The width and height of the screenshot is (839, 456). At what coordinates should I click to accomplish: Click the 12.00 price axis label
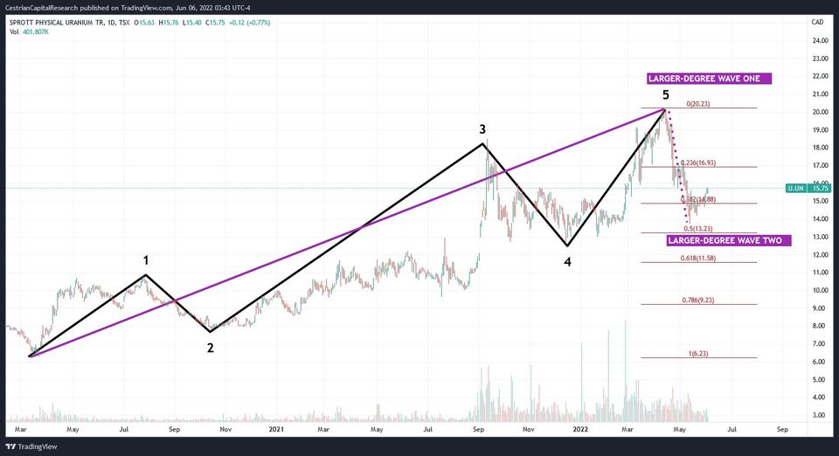pyautogui.click(x=821, y=254)
